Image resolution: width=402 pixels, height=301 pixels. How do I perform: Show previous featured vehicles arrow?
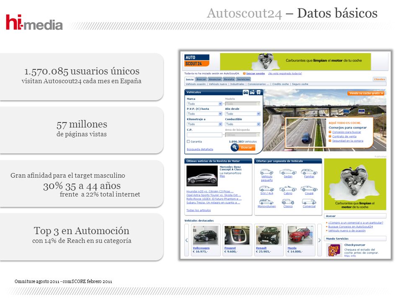point(187,240)
